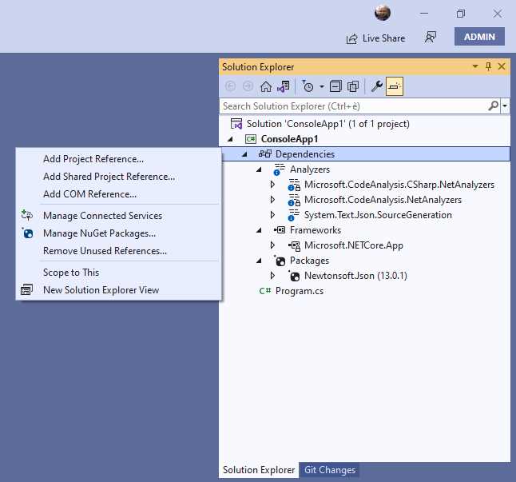The height and width of the screenshot is (482, 516).
Task: Click the Newtonsoft.Json package icon
Action: [294, 276]
